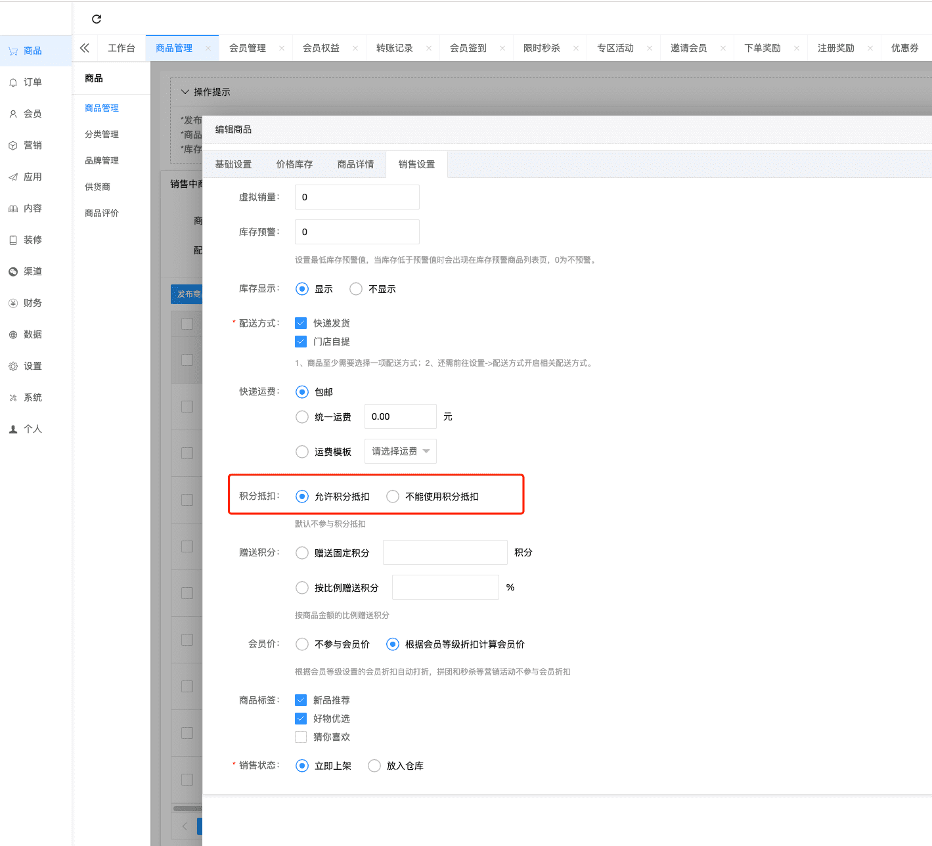This screenshot has width=932, height=846.
Task: Switch to 商品详情 tab
Action: click(355, 164)
